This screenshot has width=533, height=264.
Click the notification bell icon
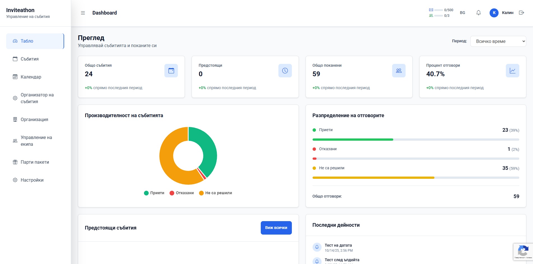pyautogui.click(x=478, y=13)
